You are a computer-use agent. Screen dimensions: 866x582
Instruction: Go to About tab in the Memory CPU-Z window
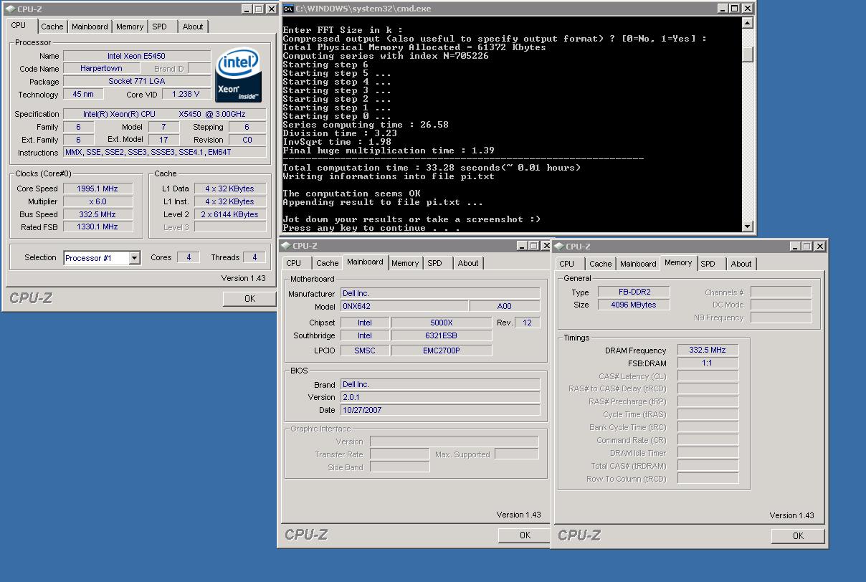pos(741,264)
